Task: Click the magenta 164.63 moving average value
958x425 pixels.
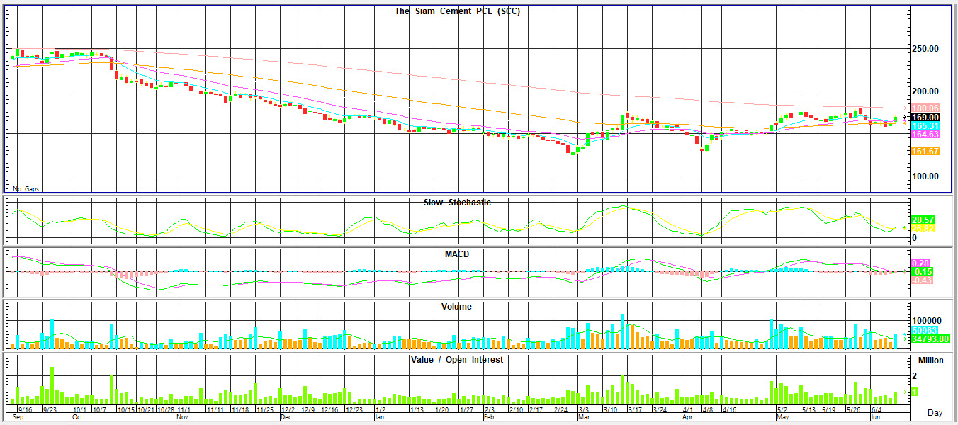Action: 925,135
